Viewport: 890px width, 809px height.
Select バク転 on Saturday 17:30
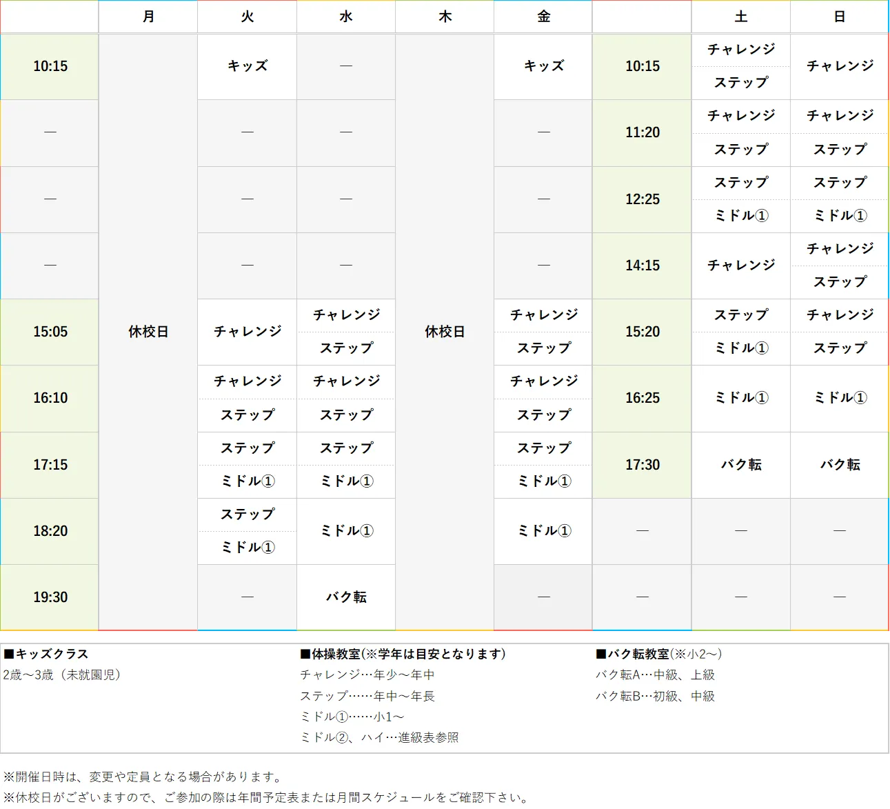[740, 465]
